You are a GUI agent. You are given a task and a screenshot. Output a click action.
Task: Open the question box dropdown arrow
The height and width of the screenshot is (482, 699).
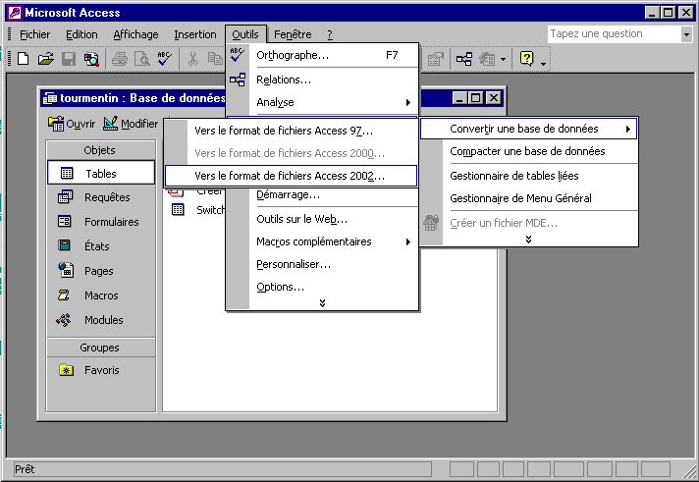(x=686, y=34)
